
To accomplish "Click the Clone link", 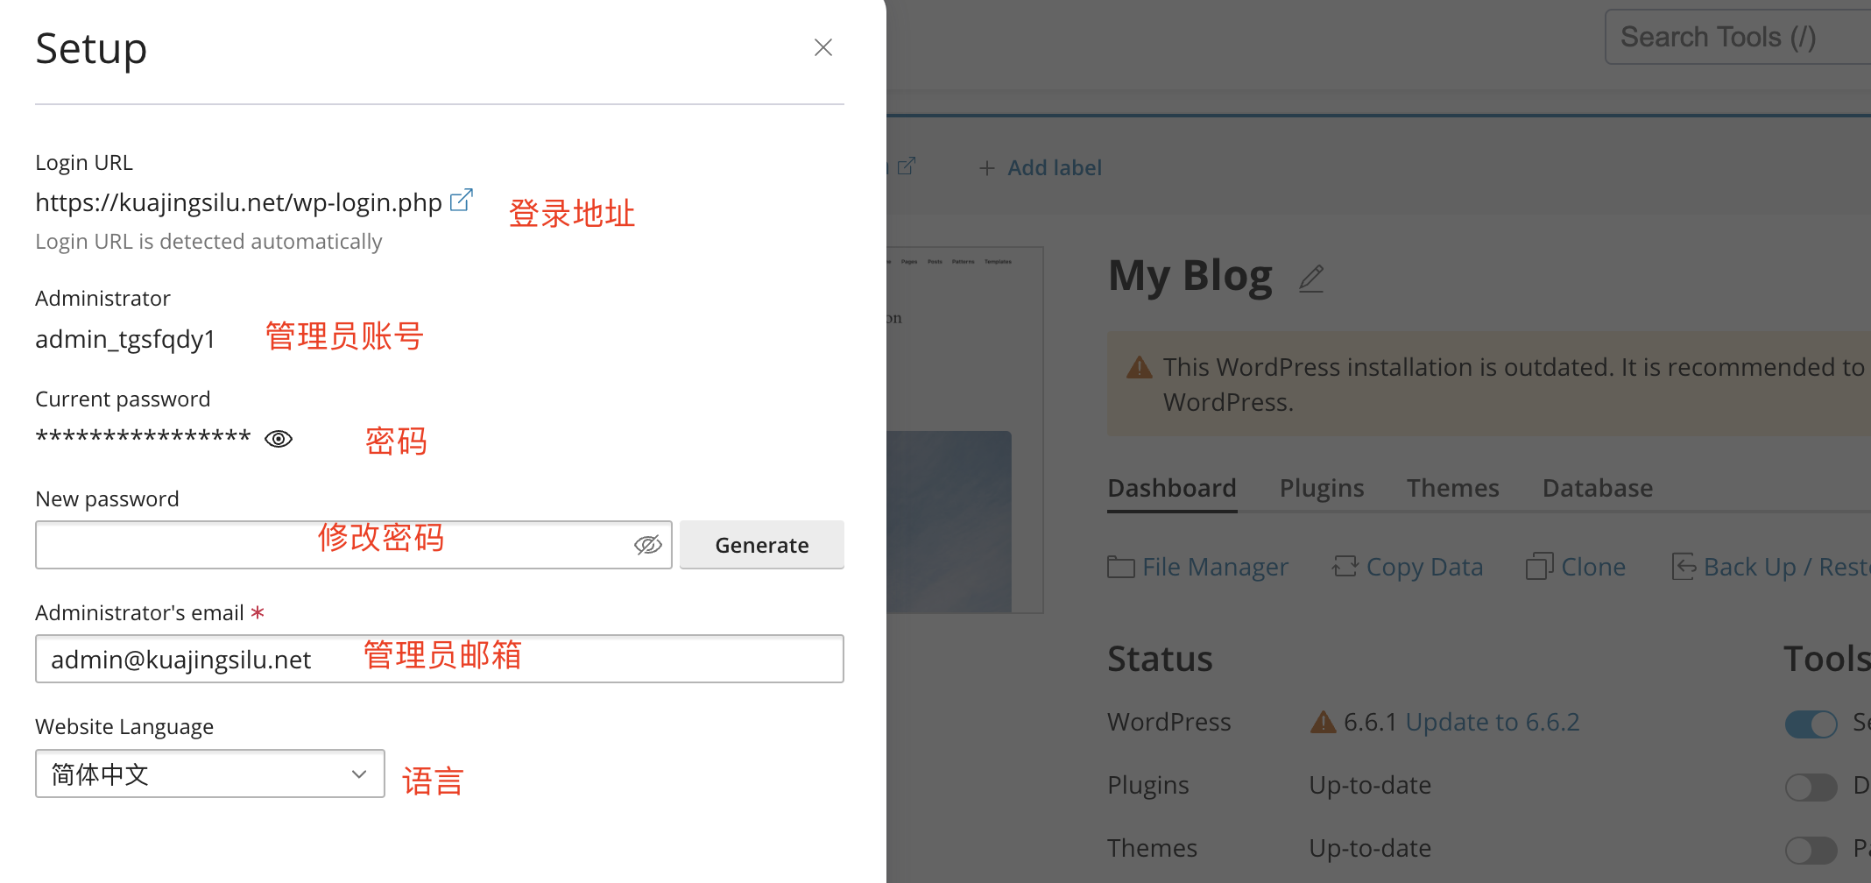I will (x=1593, y=567).
